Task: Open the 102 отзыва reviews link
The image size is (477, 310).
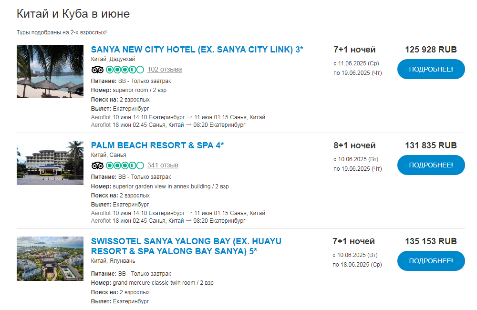Action: point(165,69)
